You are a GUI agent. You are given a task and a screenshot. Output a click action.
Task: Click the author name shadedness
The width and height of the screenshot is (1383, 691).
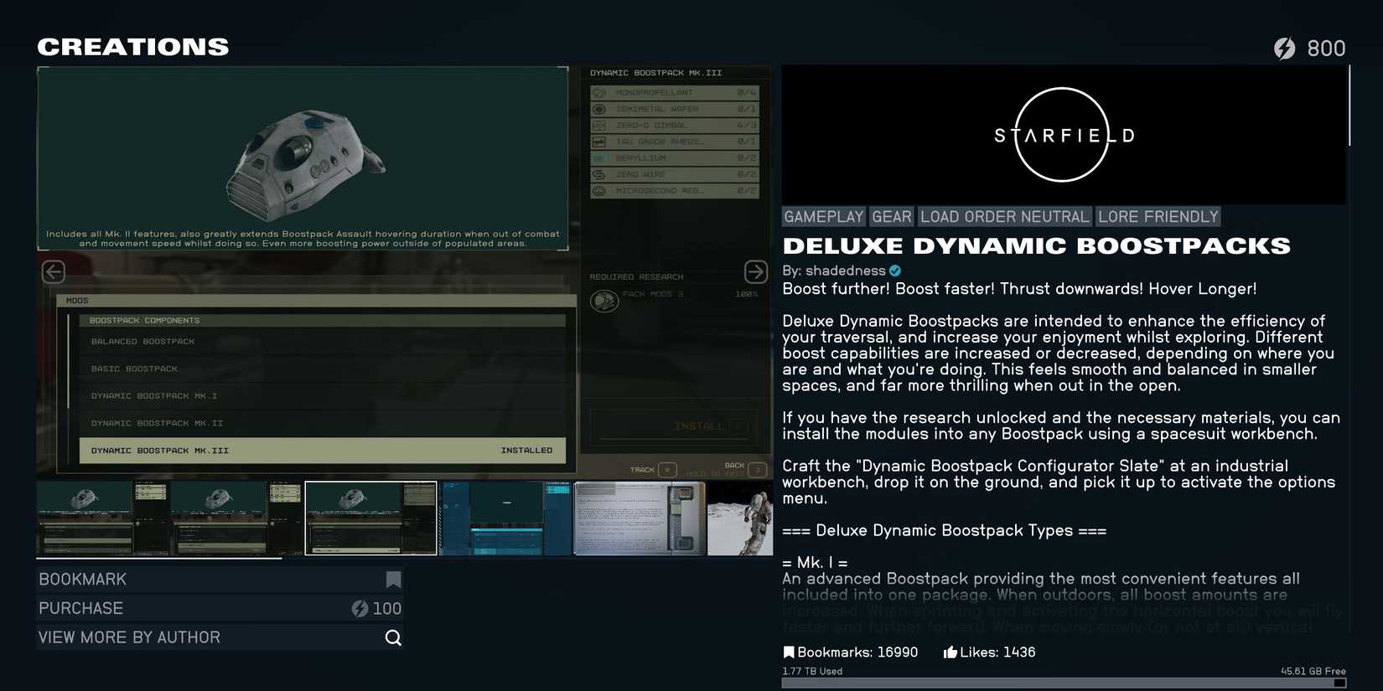[845, 271]
